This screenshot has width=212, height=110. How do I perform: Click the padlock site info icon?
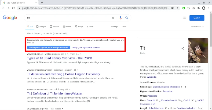pyautogui.click(x=20, y=8)
